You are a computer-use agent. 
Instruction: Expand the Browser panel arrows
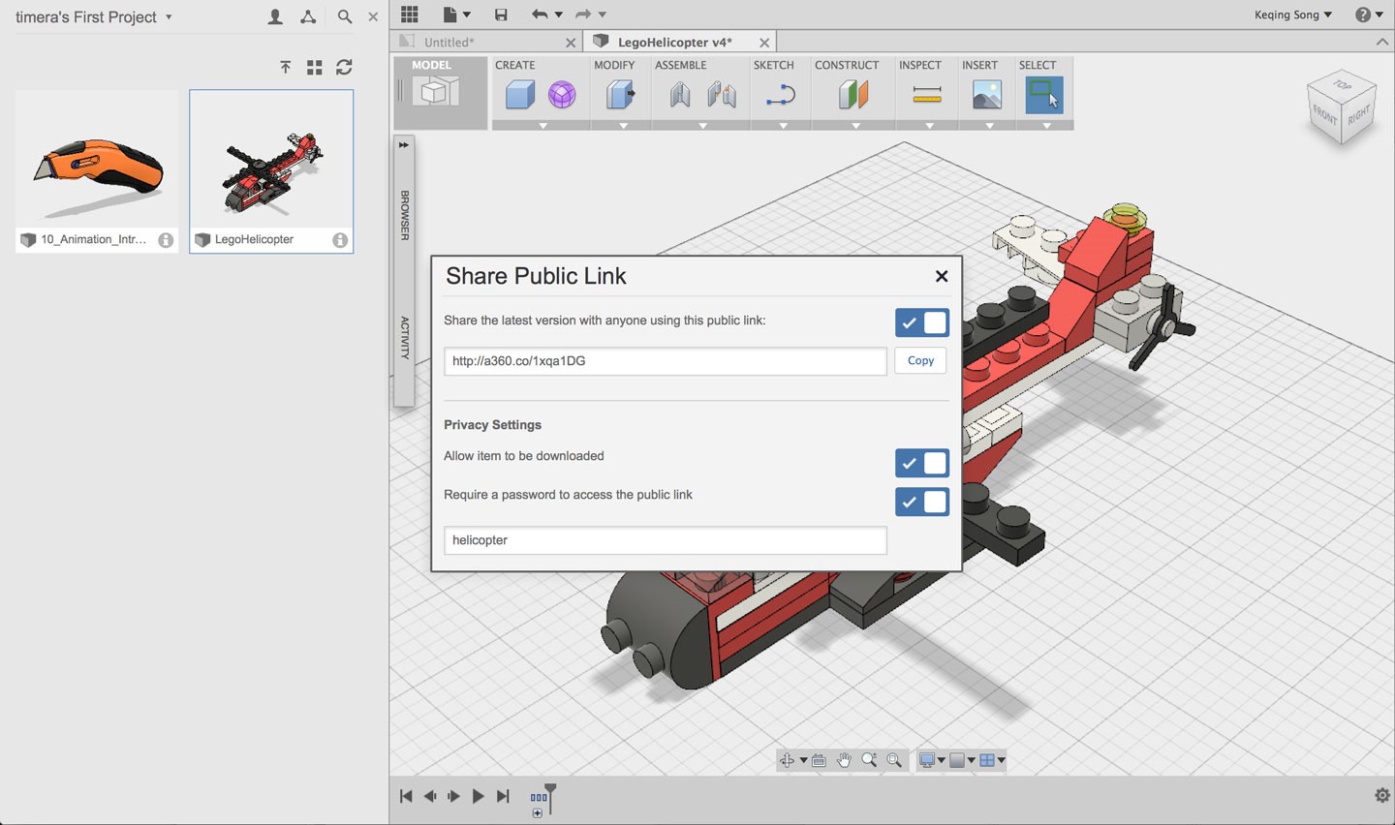click(x=403, y=145)
